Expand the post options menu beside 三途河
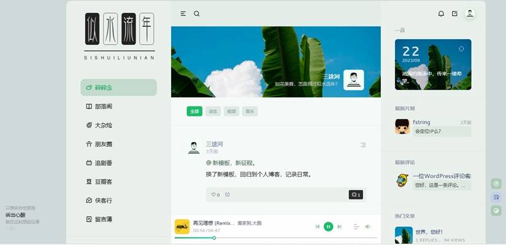 363,145
